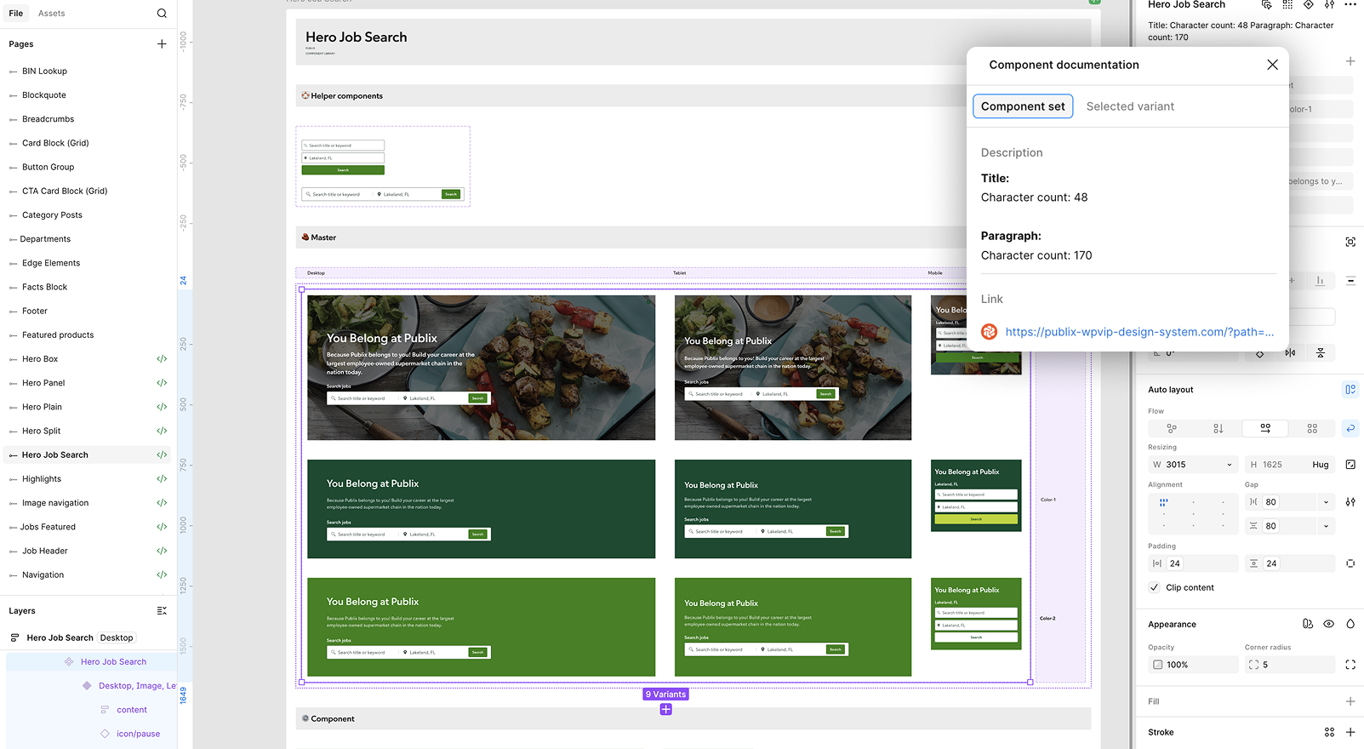Collapse the Layers panel using its header icon
The image size is (1364, 749).
(x=162, y=611)
